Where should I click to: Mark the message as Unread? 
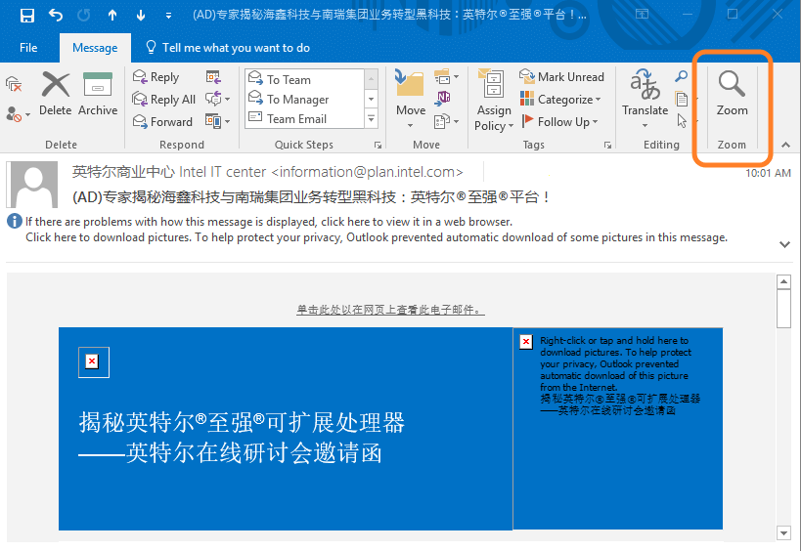(x=561, y=77)
